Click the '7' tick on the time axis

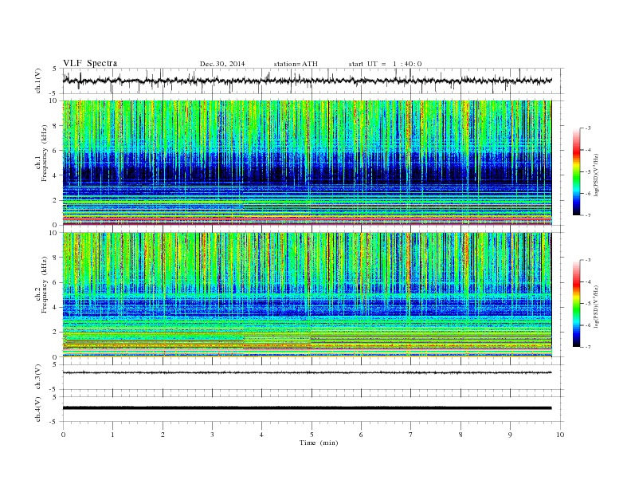pyautogui.click(x=411, y=435)
